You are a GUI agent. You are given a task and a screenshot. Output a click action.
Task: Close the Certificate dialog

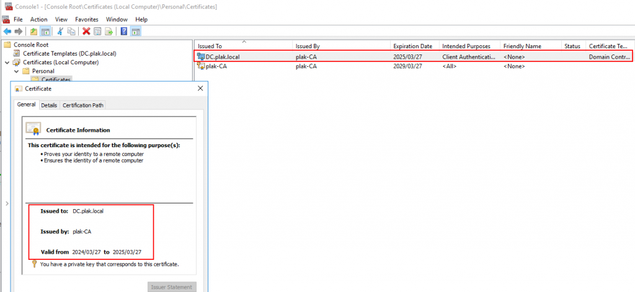pos(200,89)
